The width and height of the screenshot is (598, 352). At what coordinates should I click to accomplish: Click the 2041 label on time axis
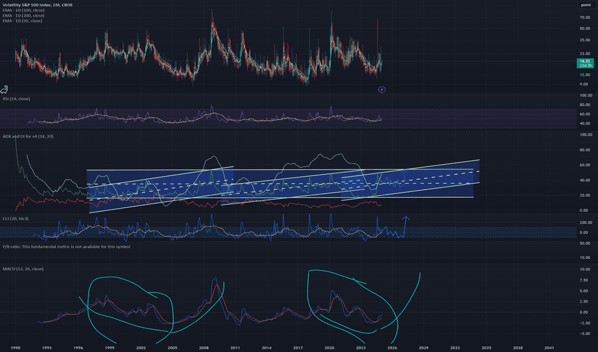click(x=549, y=348)
